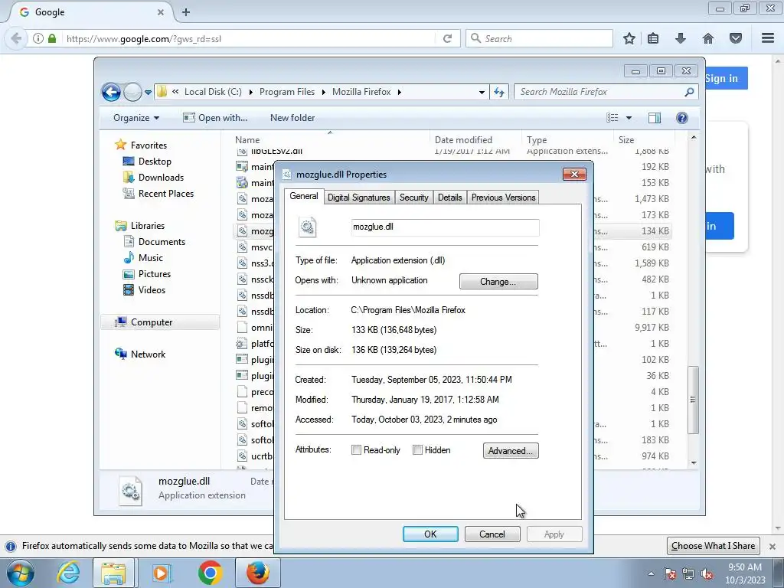This screenshot has width=784, height=588.
Task: Expand Local Disk (C:) breadcrumb arrow
Action: pyautogui.click(x=250, y=92)
